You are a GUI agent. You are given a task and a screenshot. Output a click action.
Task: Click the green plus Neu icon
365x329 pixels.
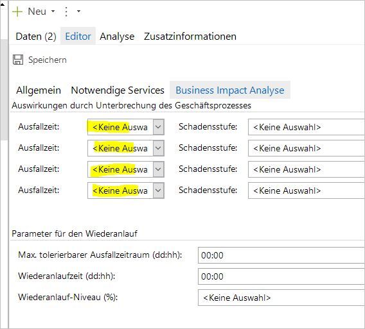point(17,12)
